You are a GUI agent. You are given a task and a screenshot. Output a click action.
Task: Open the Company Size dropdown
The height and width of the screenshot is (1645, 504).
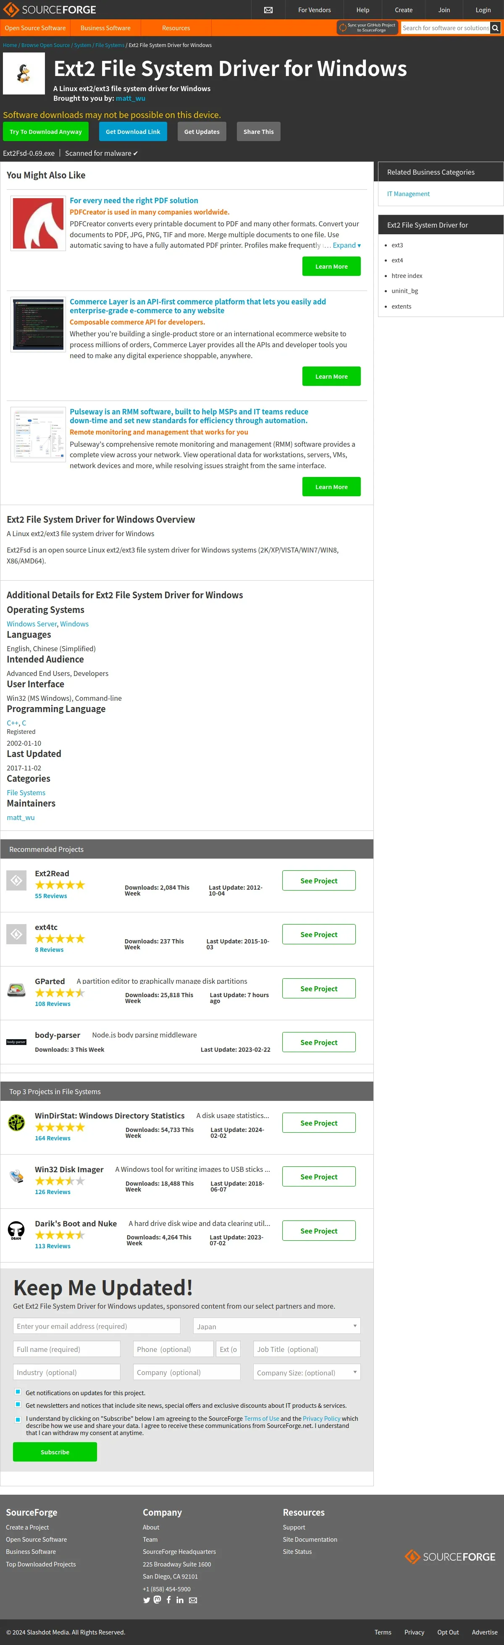(x=307, y=1372)
